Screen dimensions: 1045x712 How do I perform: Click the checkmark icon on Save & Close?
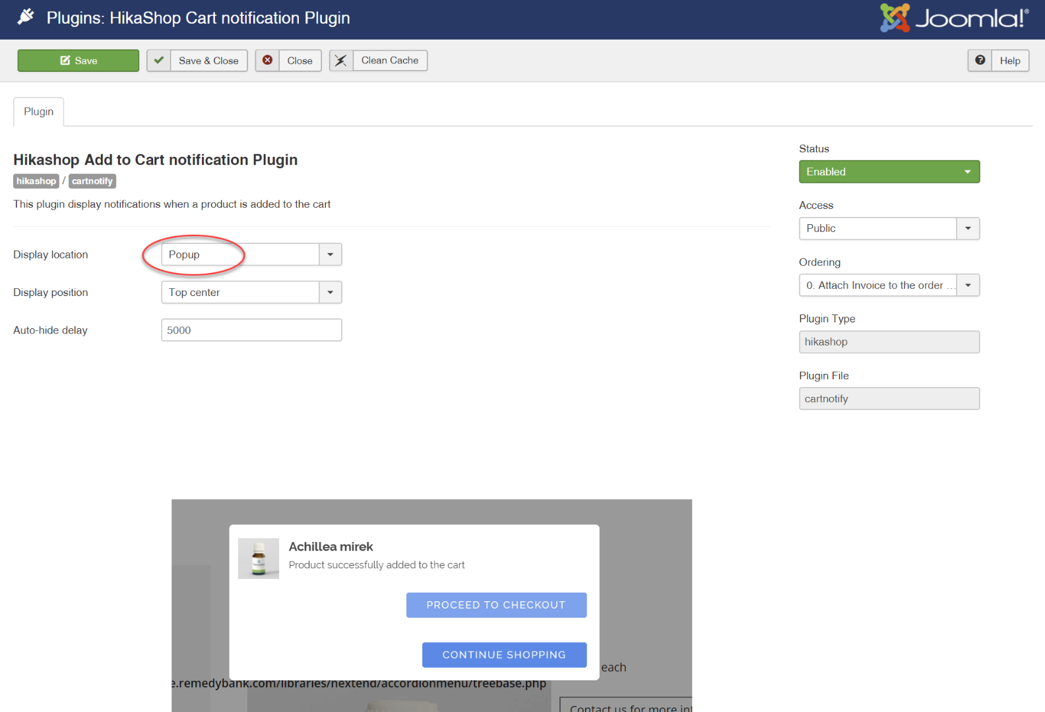click(159, 61)
